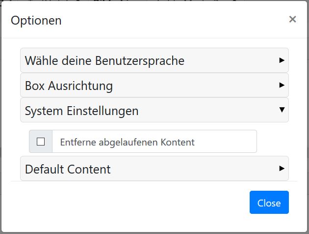309x234 pixels.
Task: Click blank middle area of Default Content row
Action: [196, 169]
